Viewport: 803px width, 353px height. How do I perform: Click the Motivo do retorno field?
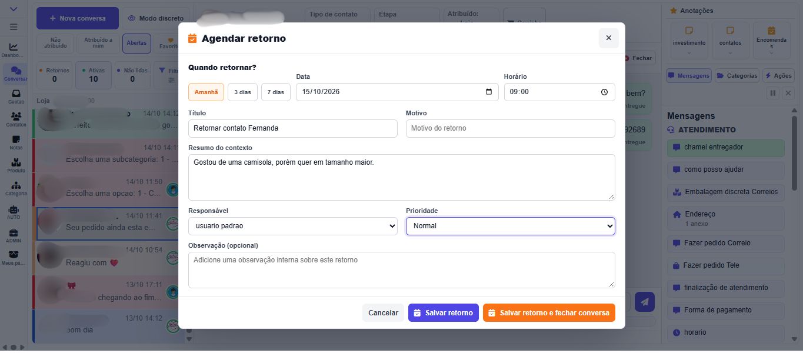(511, 128)
